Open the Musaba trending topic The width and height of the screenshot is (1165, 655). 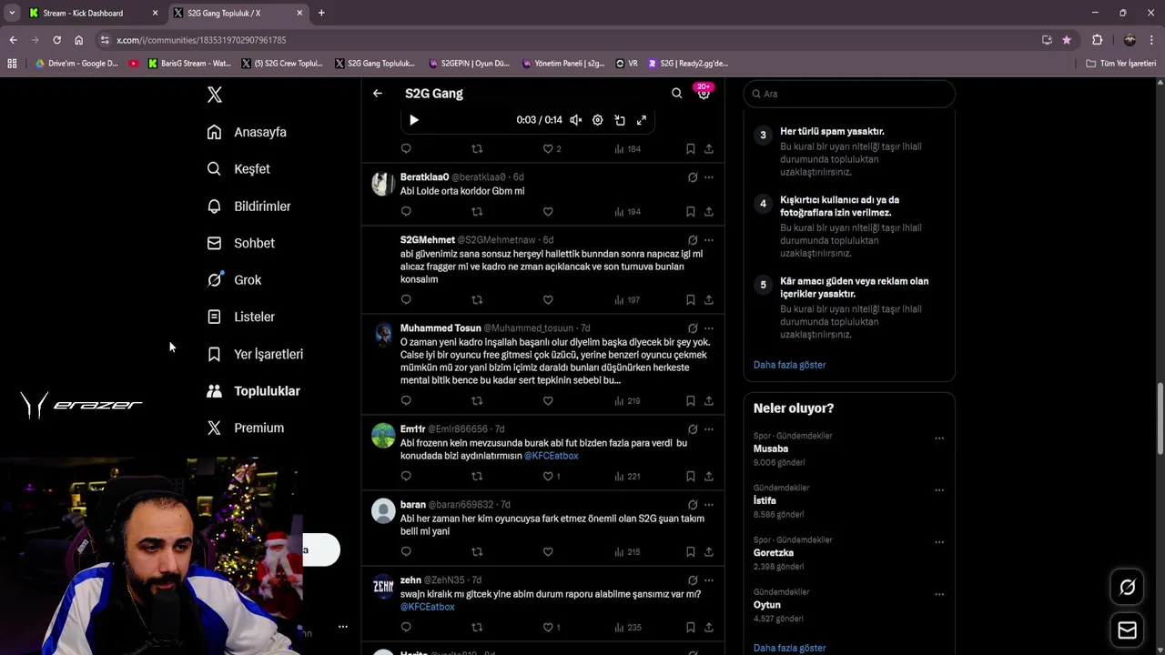point(771,448)
